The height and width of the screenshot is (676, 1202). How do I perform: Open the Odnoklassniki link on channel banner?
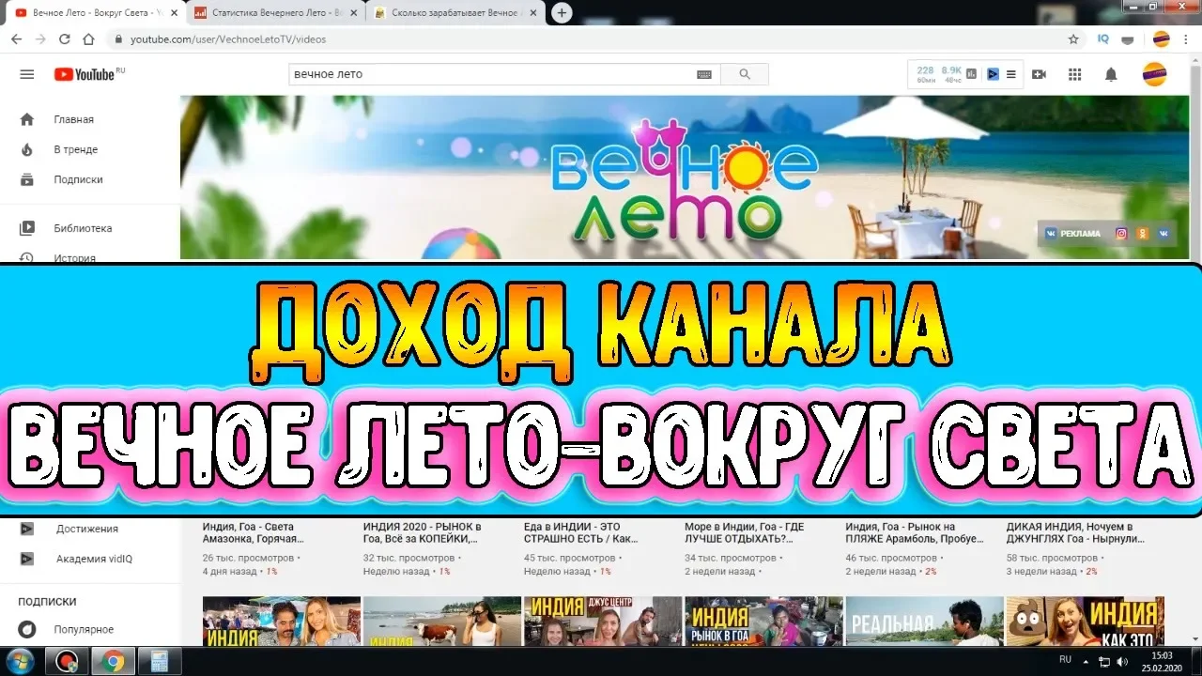[x=1143, y=233]
